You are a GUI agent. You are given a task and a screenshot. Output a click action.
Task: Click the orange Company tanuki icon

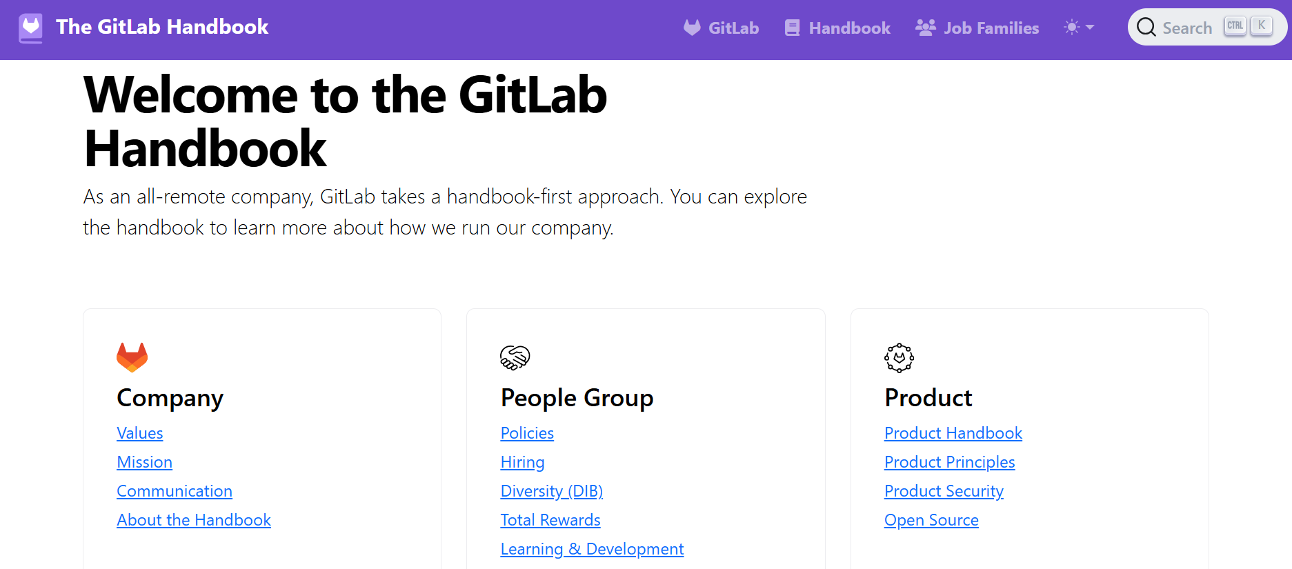(x=132, y=357)
